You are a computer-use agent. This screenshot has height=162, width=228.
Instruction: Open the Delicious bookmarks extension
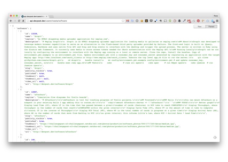156,21
